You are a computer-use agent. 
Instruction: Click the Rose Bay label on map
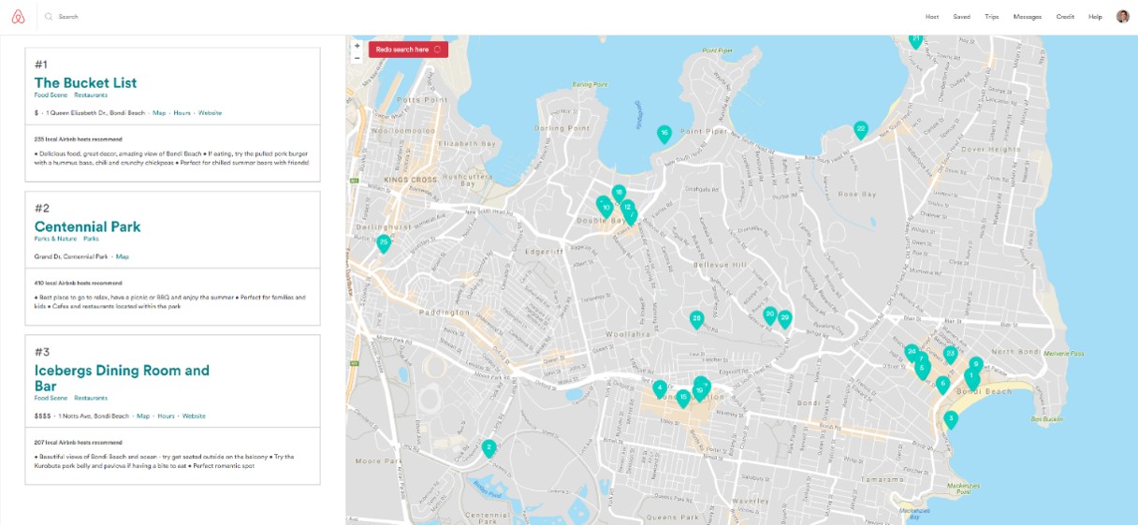click(x=856, y=194)
